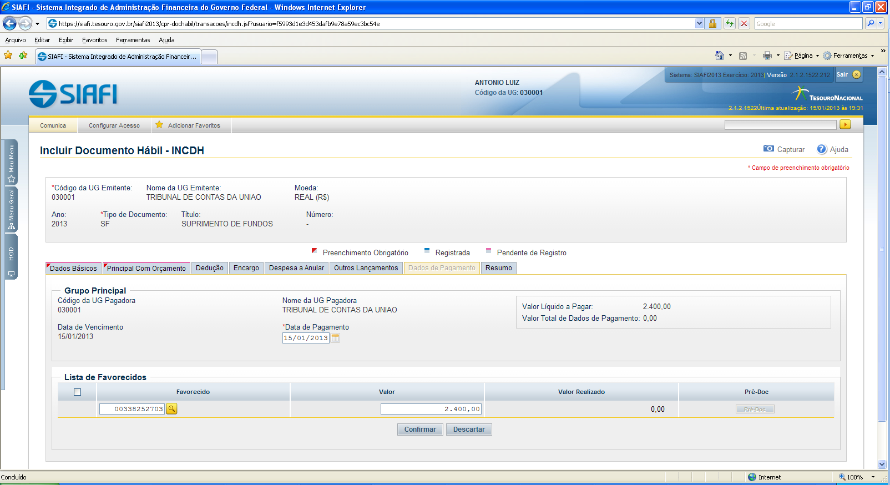Select the SIAFI browser tab

pos(118,57)
